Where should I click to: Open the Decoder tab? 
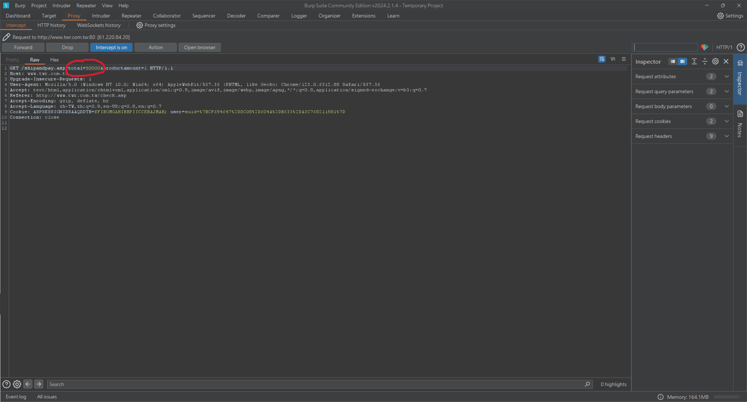(236, 16)
